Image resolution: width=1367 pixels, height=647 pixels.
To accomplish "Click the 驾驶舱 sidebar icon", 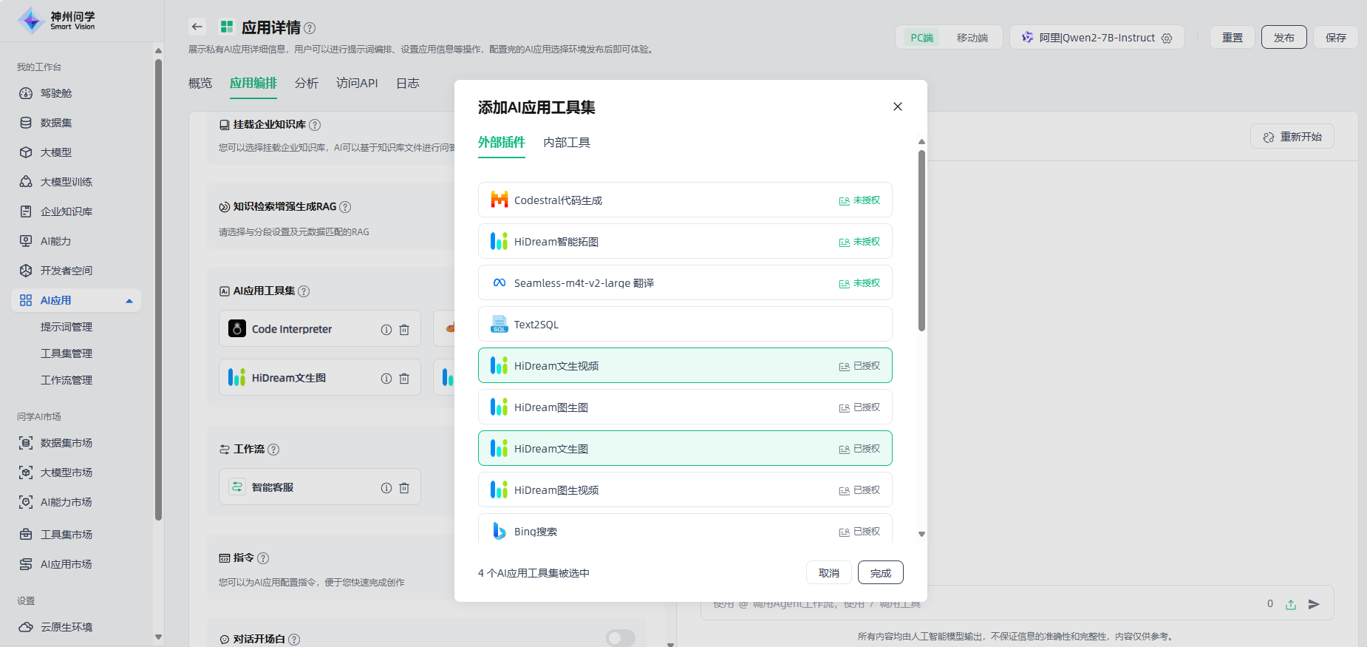I will (x=26, y=93).
